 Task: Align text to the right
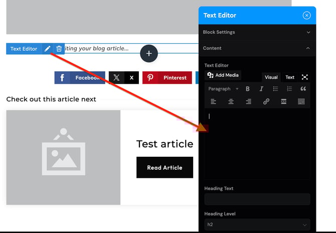pyautogui.click(x=248, y=101)
